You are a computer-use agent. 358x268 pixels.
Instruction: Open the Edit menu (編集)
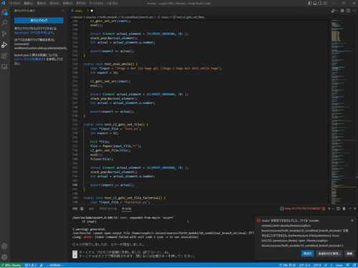[x=28, y=4]
